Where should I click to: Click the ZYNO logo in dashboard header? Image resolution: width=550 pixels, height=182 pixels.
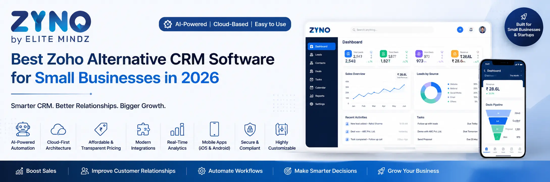pos(320,30)
